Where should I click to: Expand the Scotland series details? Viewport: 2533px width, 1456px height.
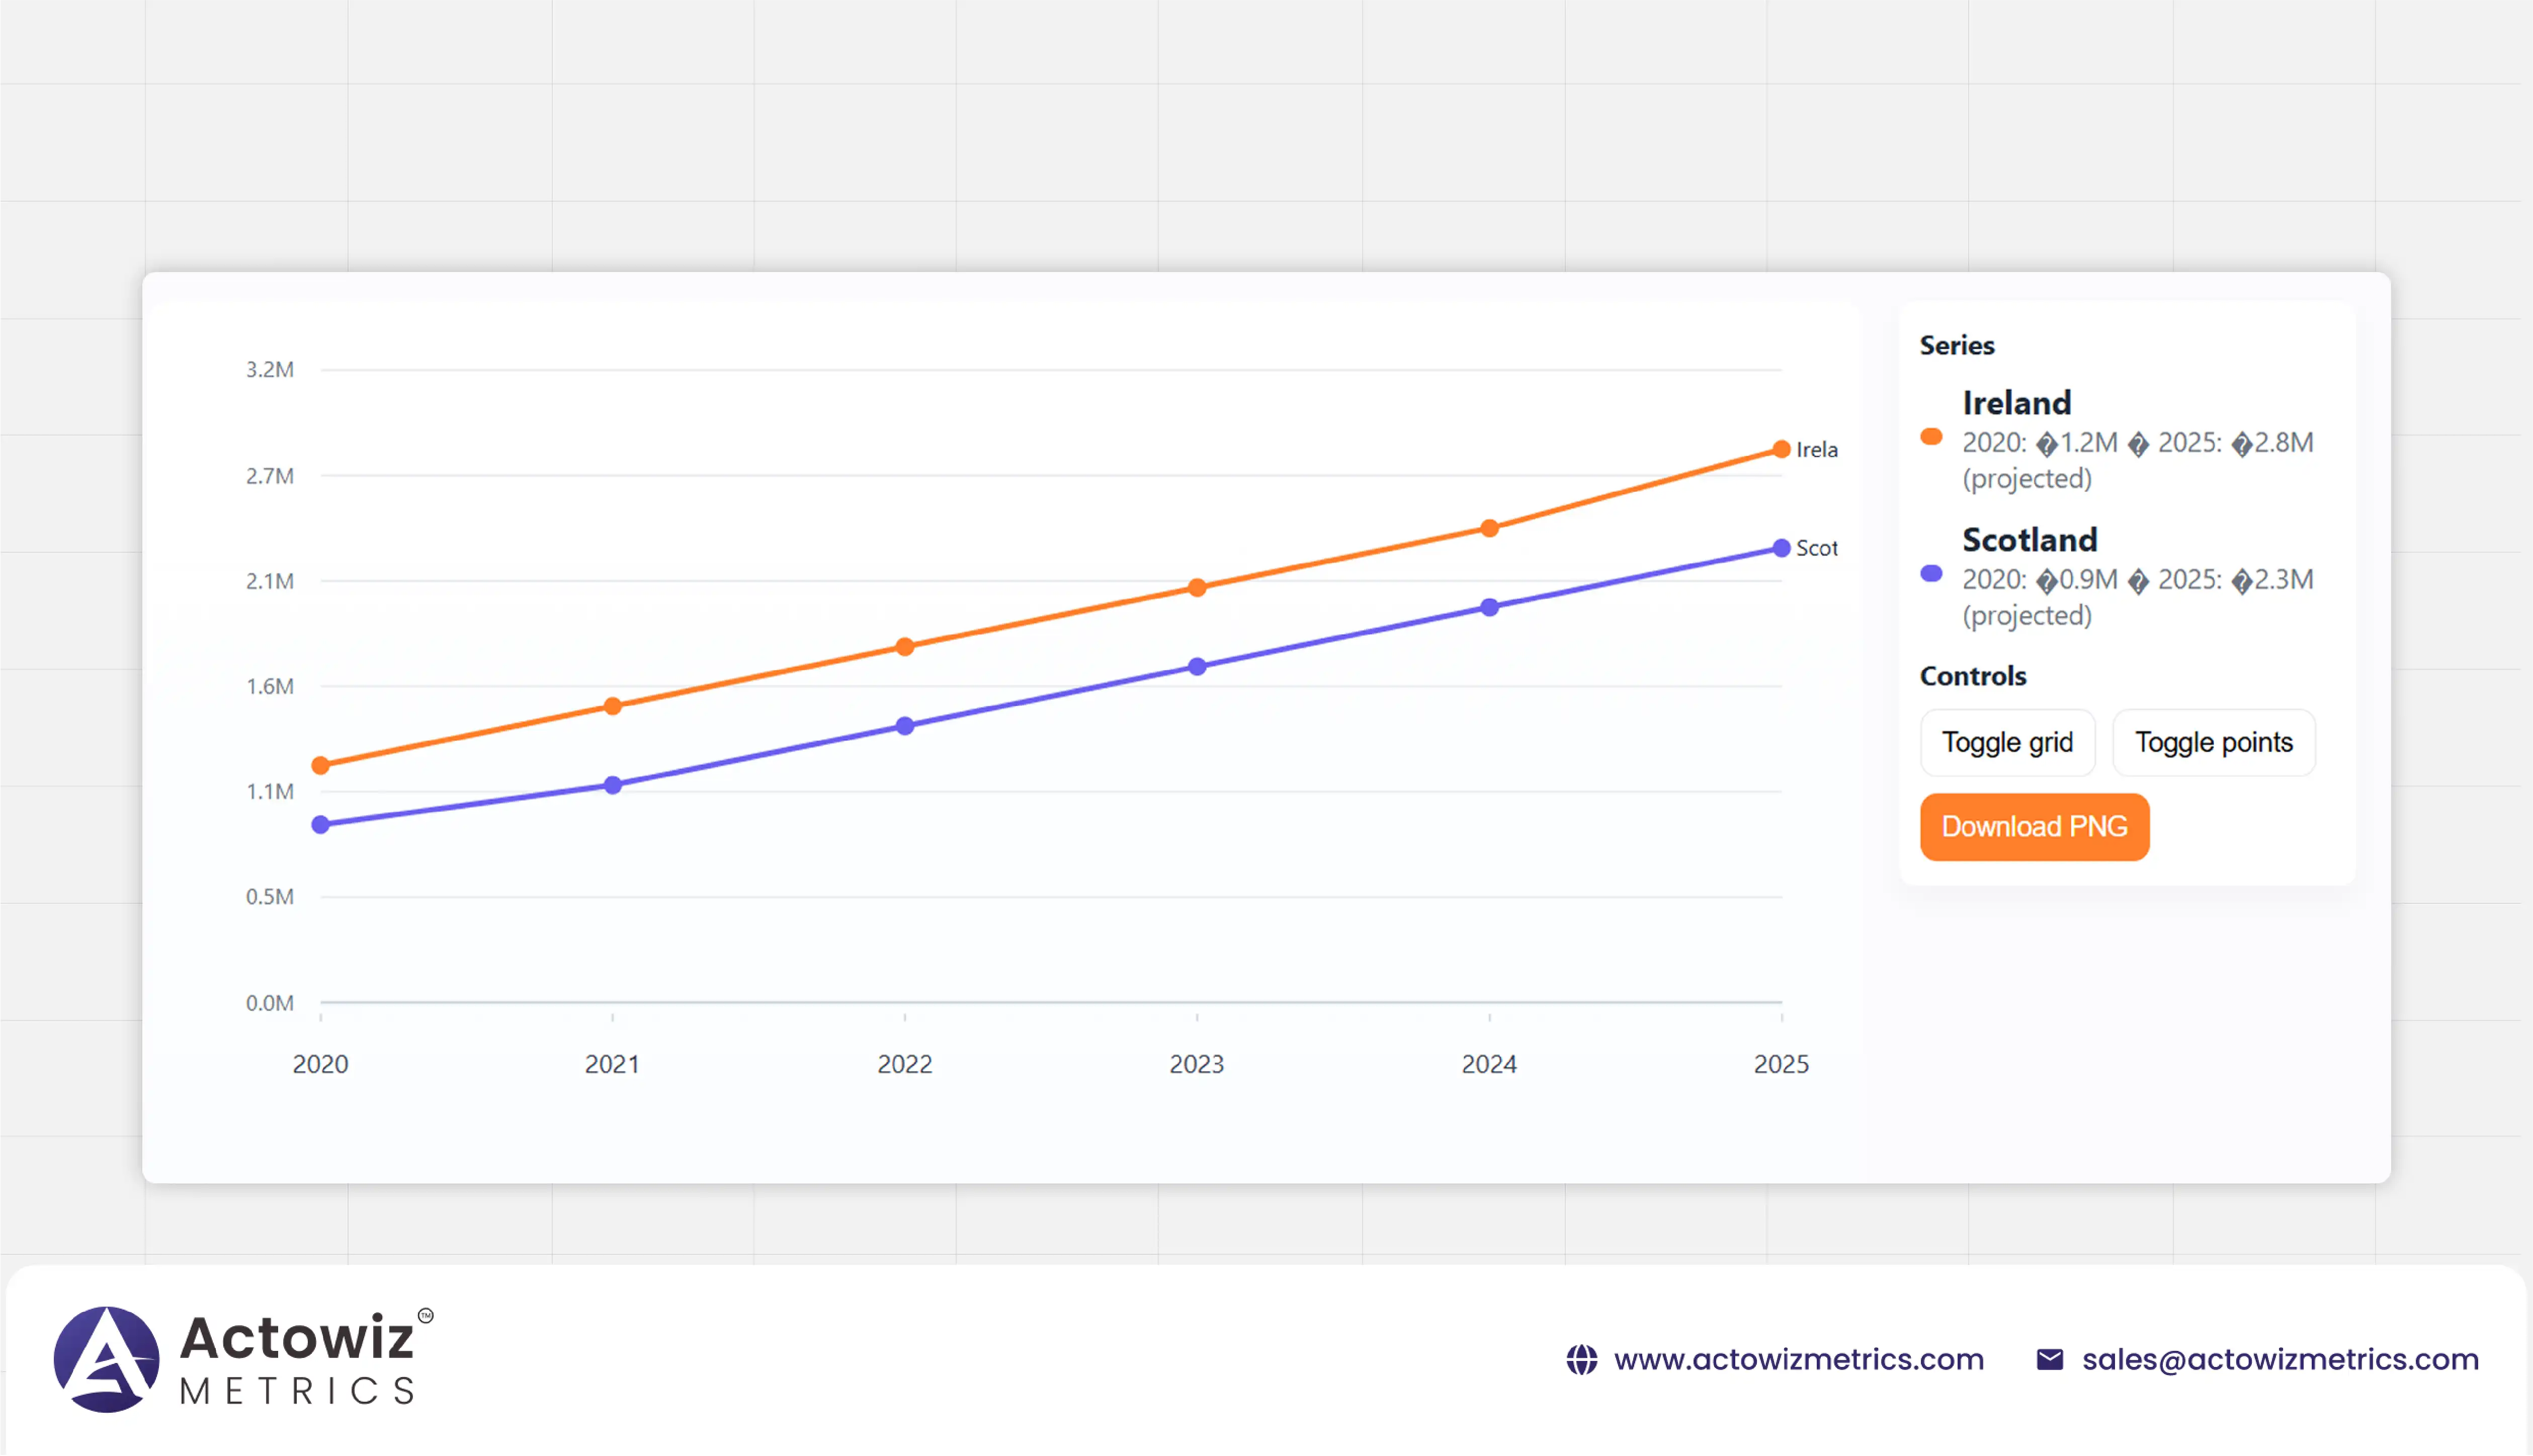point(2029,540)
